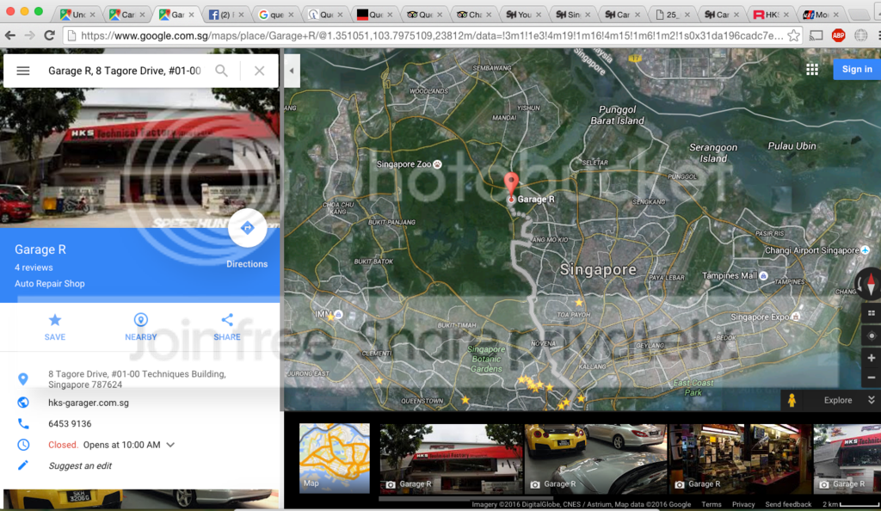The width and height of the screenshot is (881, 511).
Task: Zoom out on the map
Action: coord(872,378)
